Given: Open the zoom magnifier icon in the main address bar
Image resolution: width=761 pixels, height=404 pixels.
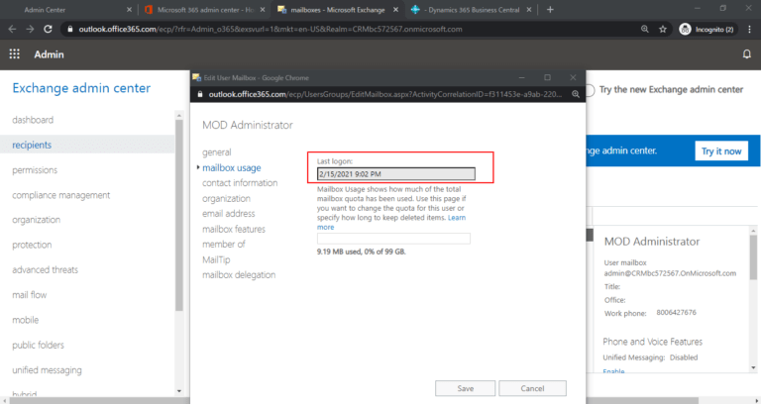Looking at the screenshot, I should [x=644, y=29].
